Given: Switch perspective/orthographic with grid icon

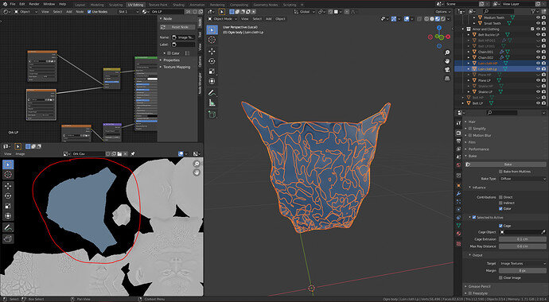Looking at the screenshot, I should (447, 79).
